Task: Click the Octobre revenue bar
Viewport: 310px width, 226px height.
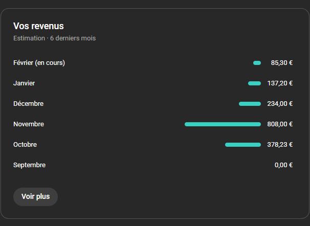Action: click(243, 145)
